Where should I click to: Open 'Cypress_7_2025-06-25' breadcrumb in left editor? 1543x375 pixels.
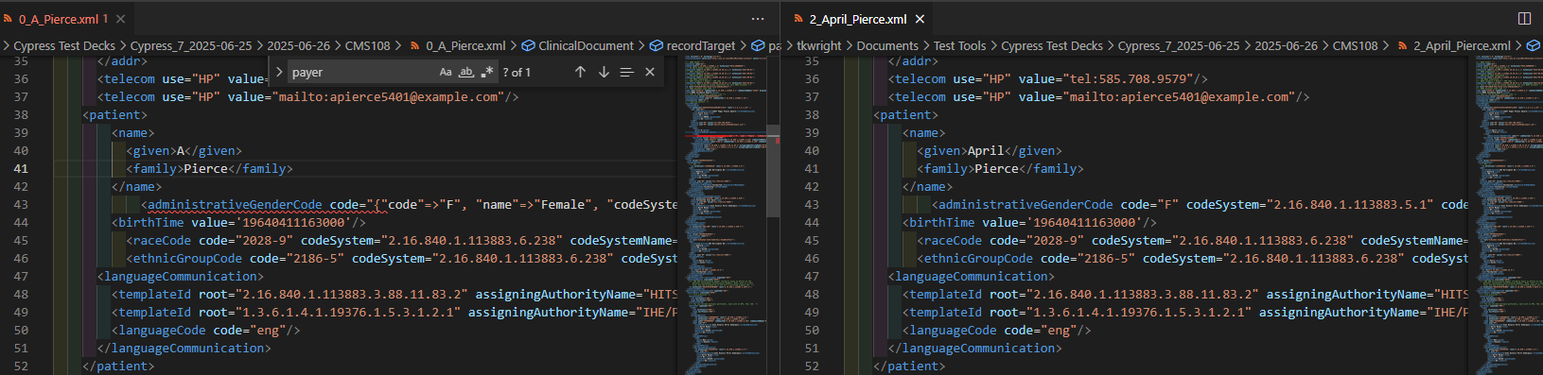191,45
